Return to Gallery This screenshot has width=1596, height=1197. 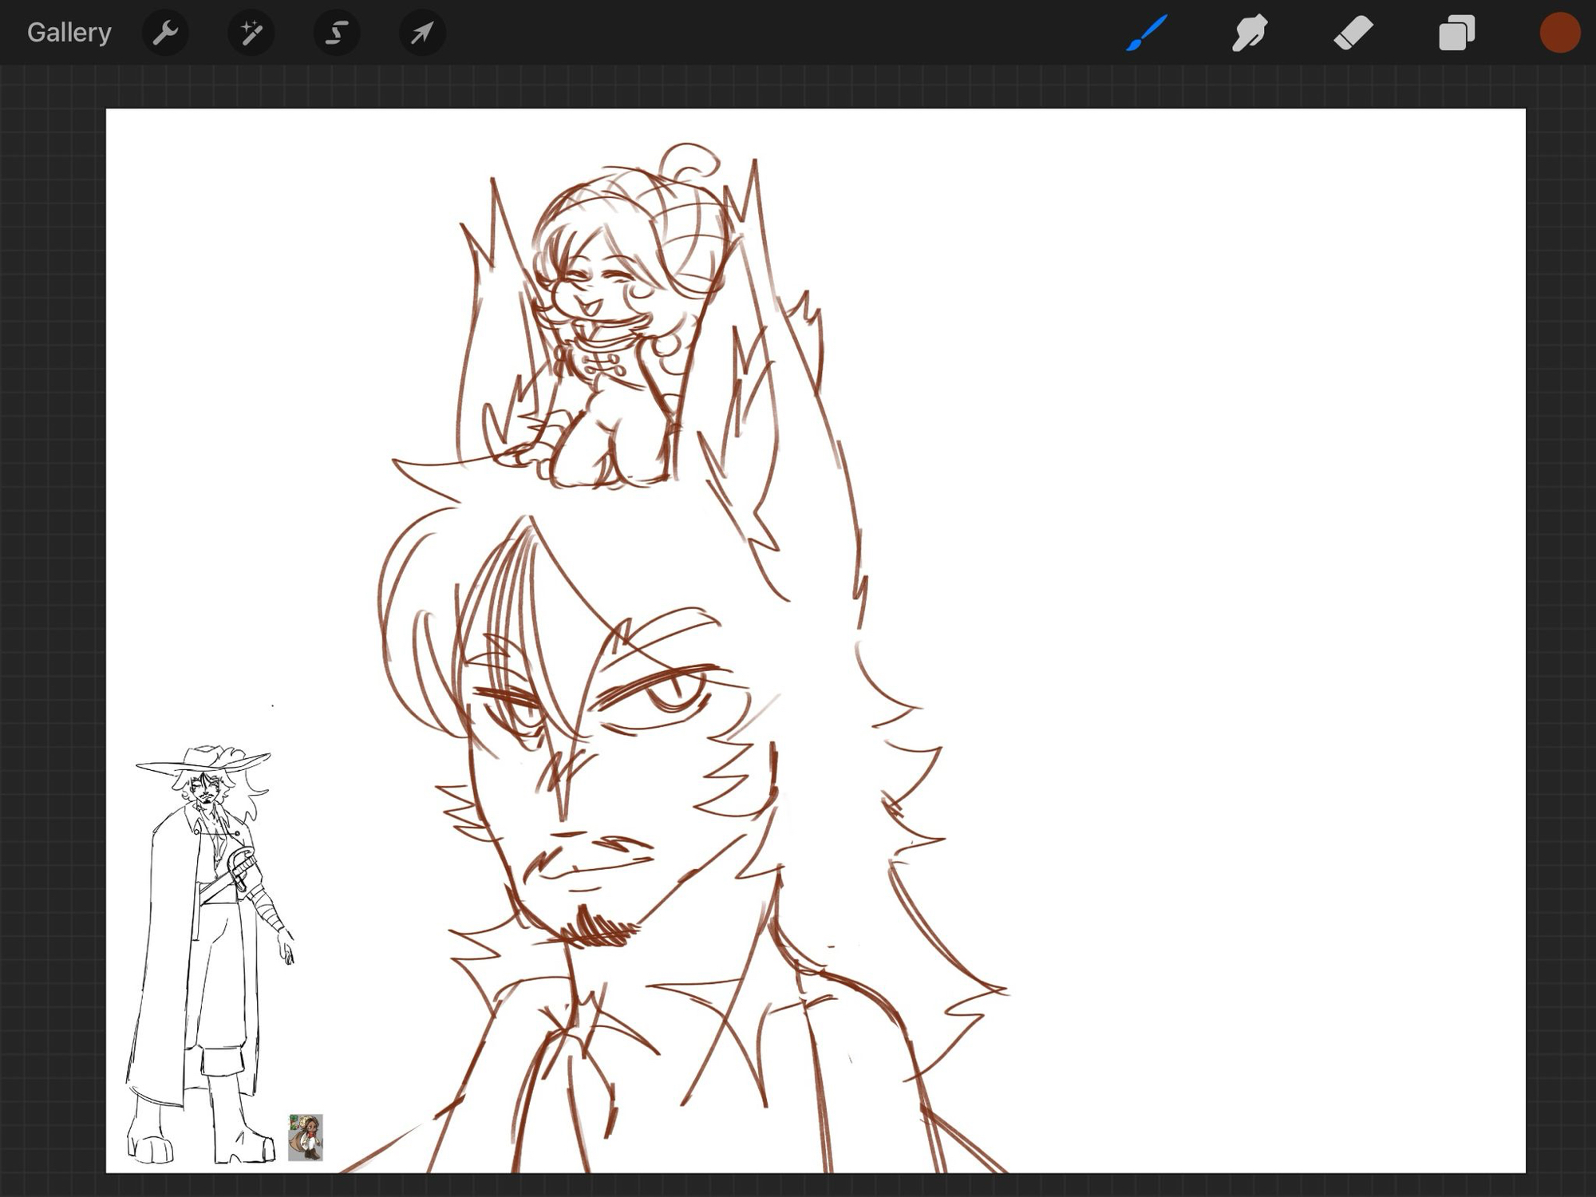point(69,33)
